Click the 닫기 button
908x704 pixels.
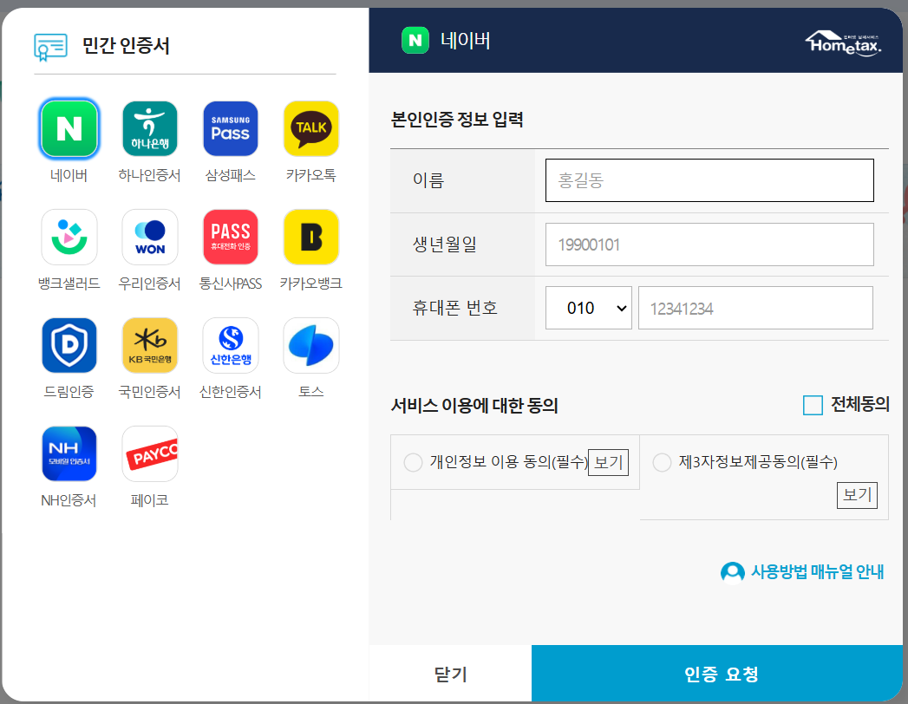(x=450, y=674)
